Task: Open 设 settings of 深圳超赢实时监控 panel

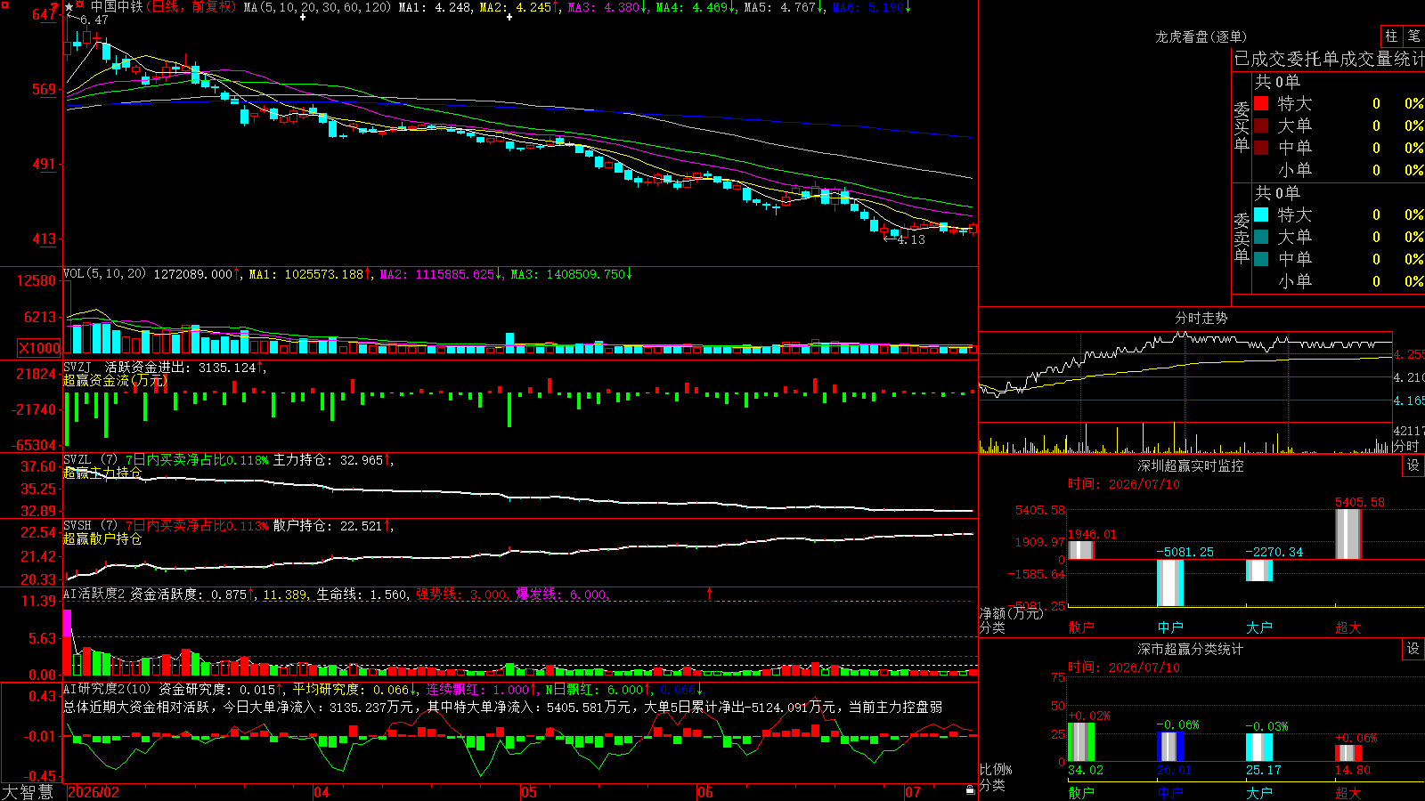Action: coord(1413,465)
